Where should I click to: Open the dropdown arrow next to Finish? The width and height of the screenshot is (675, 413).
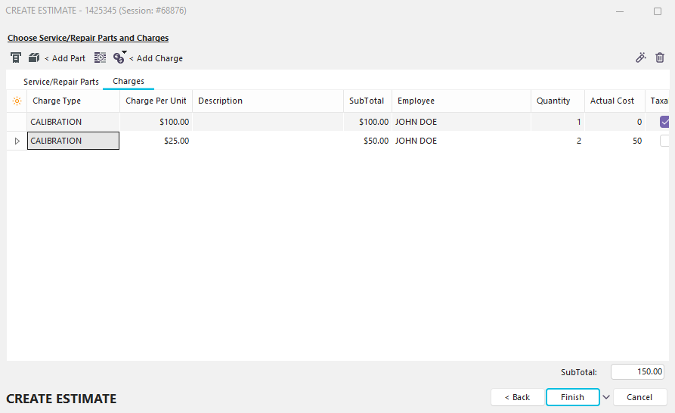pos(606,397)
